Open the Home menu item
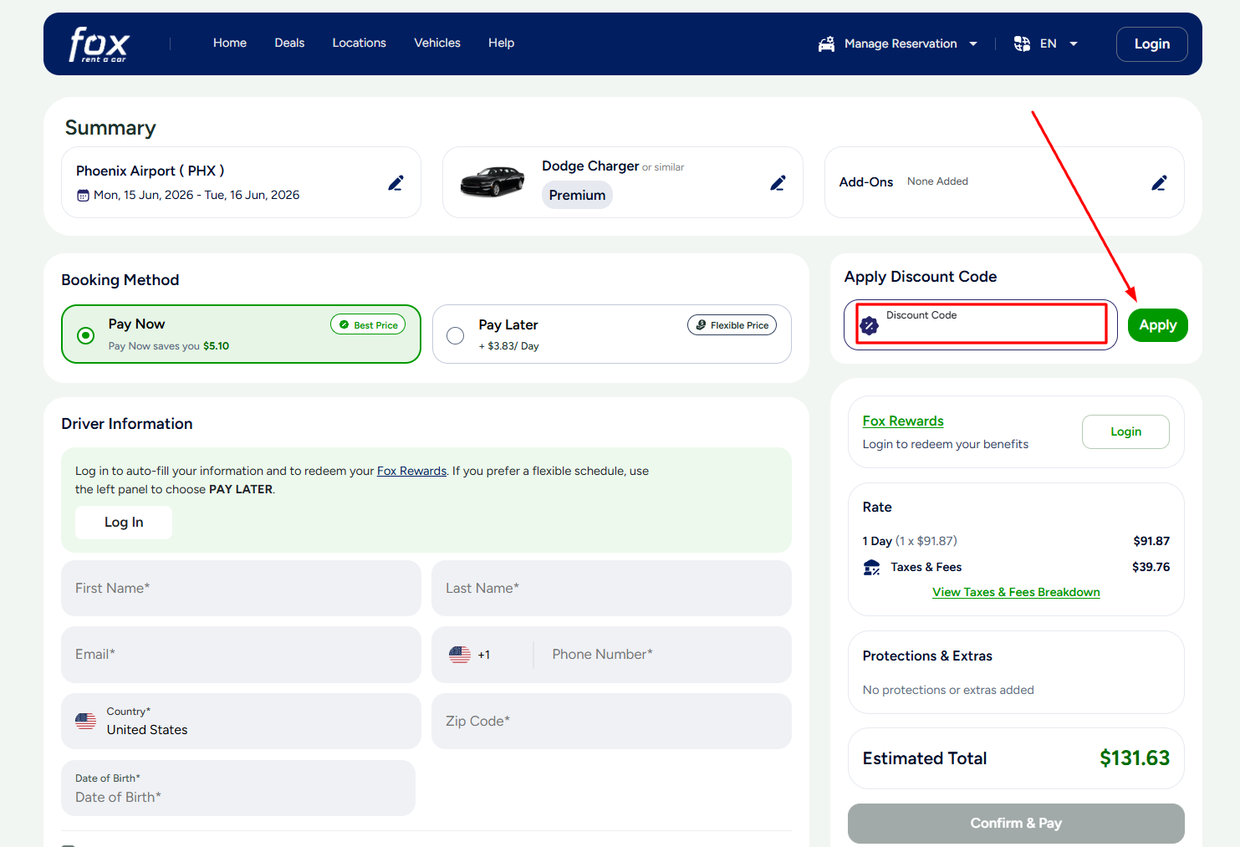The height and width of the screenshot is (847, 1240). (230, 43)
